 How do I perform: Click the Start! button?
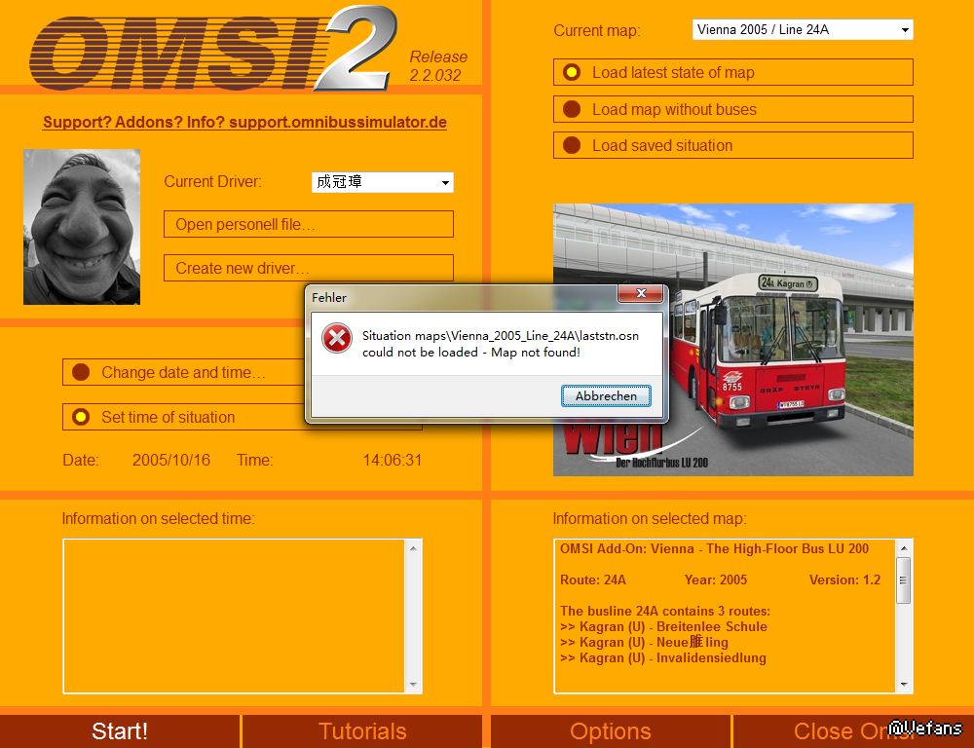tap(120, 731)
